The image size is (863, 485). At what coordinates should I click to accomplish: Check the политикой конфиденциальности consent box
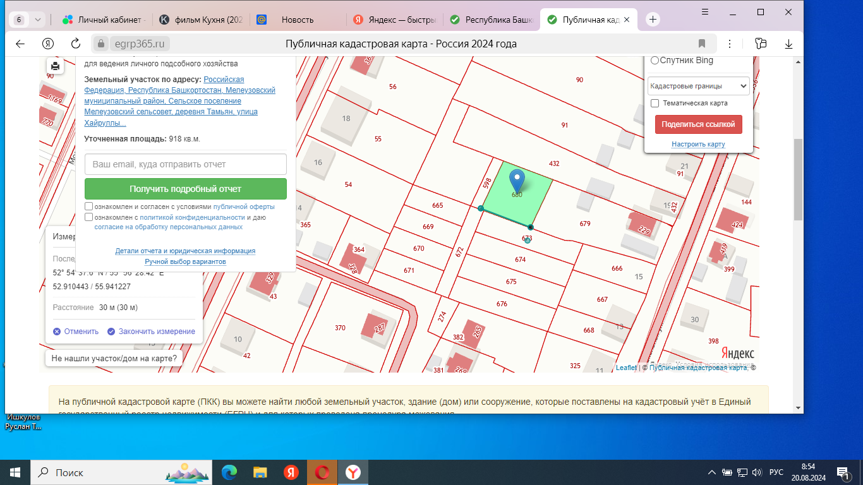[x=89, y=217]
